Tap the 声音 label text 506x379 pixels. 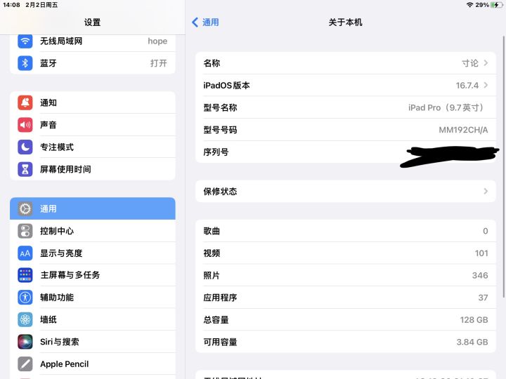[48, 125]
